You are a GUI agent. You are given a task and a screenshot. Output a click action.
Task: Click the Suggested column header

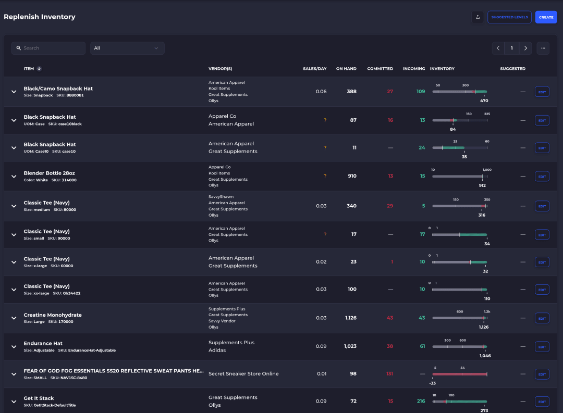(x=512, y=69)
